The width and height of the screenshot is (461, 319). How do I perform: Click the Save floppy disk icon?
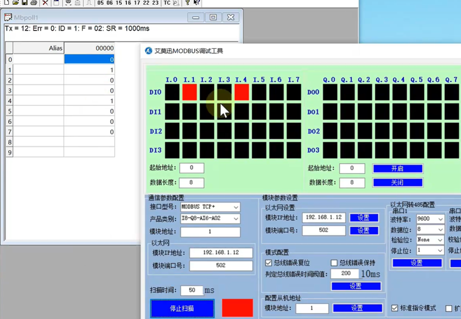pyautogui.click(x=24, y=3)
